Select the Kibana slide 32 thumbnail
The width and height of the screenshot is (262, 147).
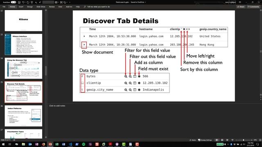(x=23, y=20)
